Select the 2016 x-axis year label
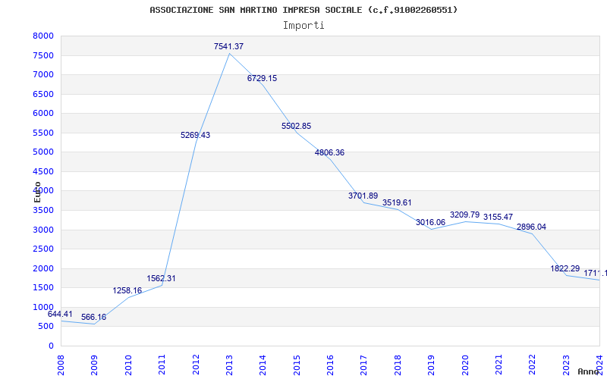 pos(330,365)
